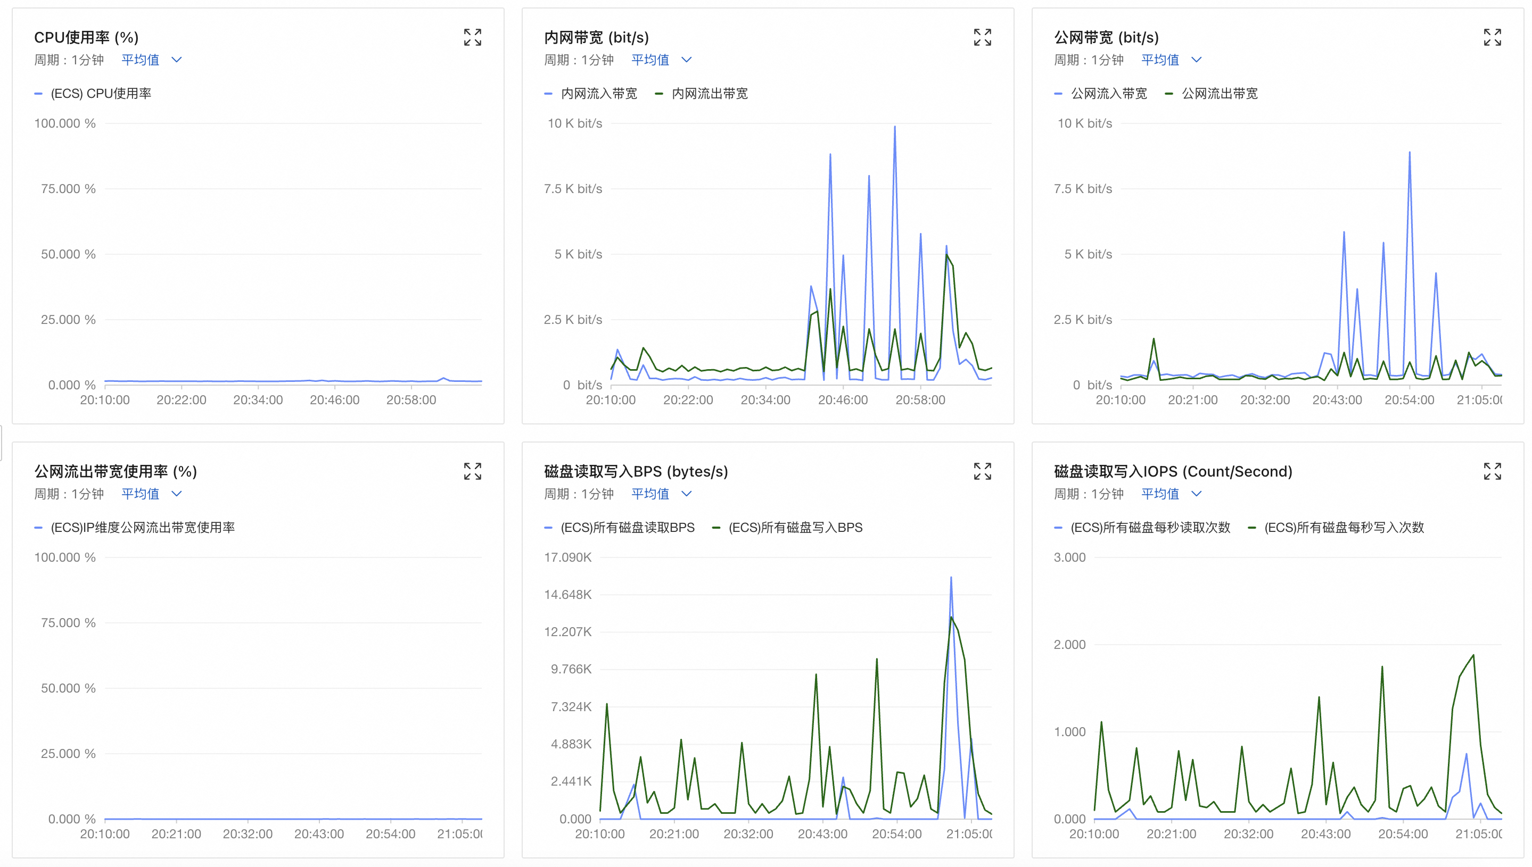
Task: Expand the 公网流出带宽使用率 chart to fullscreen
Action: pyautogui.click(x=473, y=472)
